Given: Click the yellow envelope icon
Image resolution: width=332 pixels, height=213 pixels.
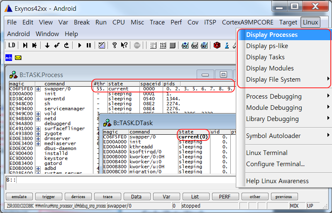Looking at the screenshot, I should coord(18,58).
